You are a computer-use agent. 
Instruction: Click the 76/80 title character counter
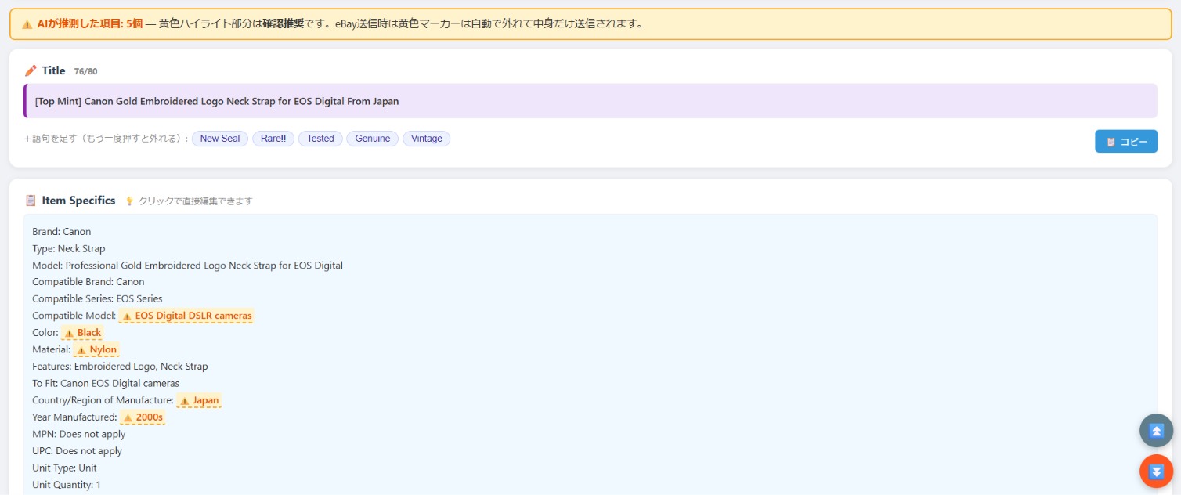click(x=85, y=71)
